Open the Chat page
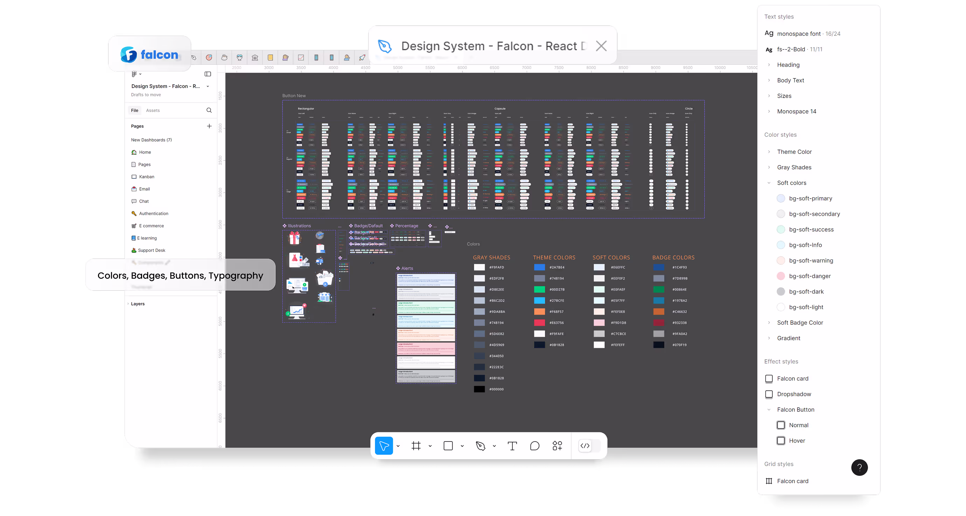Screen dimensions: 966x516 coord(140,201)
